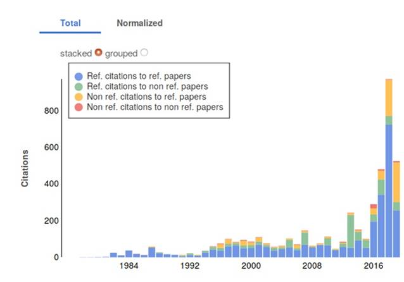
Task: Click the tallest bar's blue segment
Action: point(389,190)
